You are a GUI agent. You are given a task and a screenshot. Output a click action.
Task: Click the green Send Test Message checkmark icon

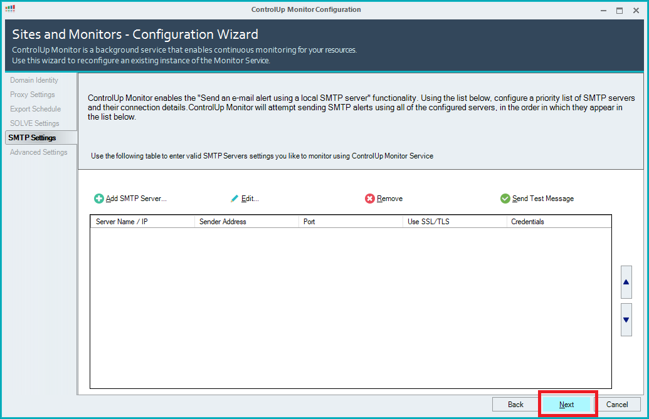pos(505,199)
